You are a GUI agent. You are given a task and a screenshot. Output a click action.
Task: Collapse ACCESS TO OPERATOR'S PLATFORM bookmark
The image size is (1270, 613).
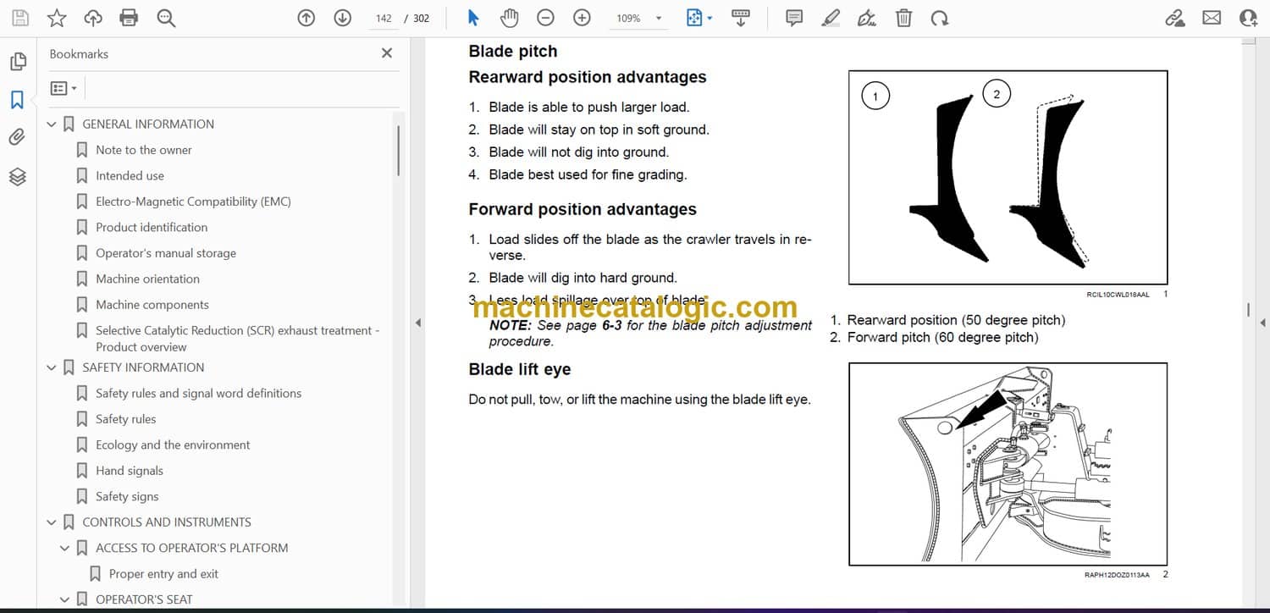click(65, 549)
